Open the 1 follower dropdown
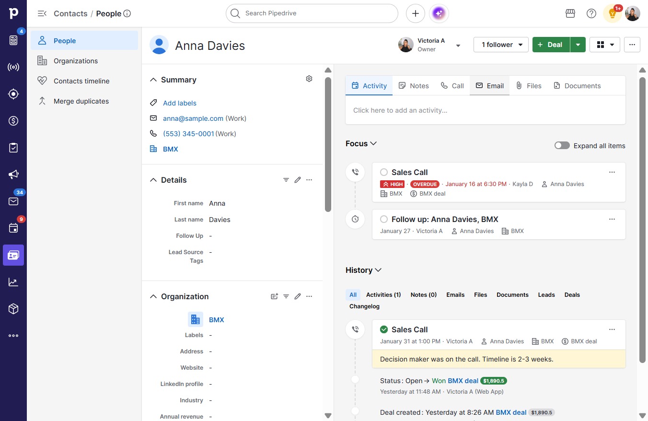This screenshot has width=648, height=421. (501, 45)
